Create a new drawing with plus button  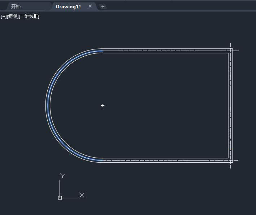coord(103,6)
